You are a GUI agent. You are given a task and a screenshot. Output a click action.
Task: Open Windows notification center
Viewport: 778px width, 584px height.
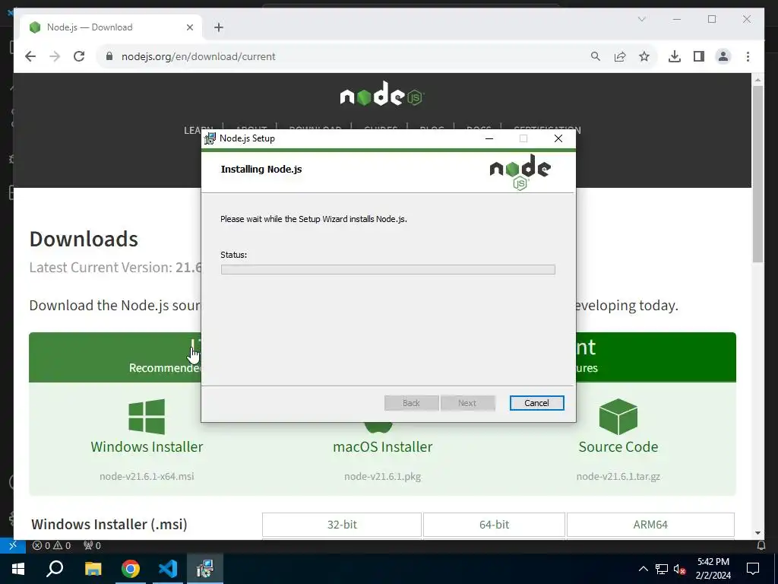(753, 569)
